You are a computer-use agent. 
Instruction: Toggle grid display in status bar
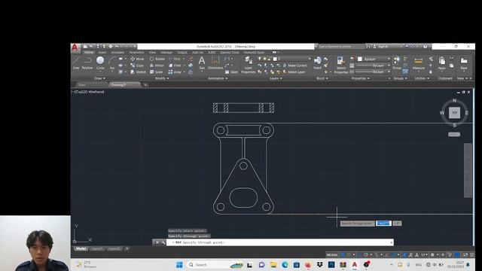pos(343,254)
